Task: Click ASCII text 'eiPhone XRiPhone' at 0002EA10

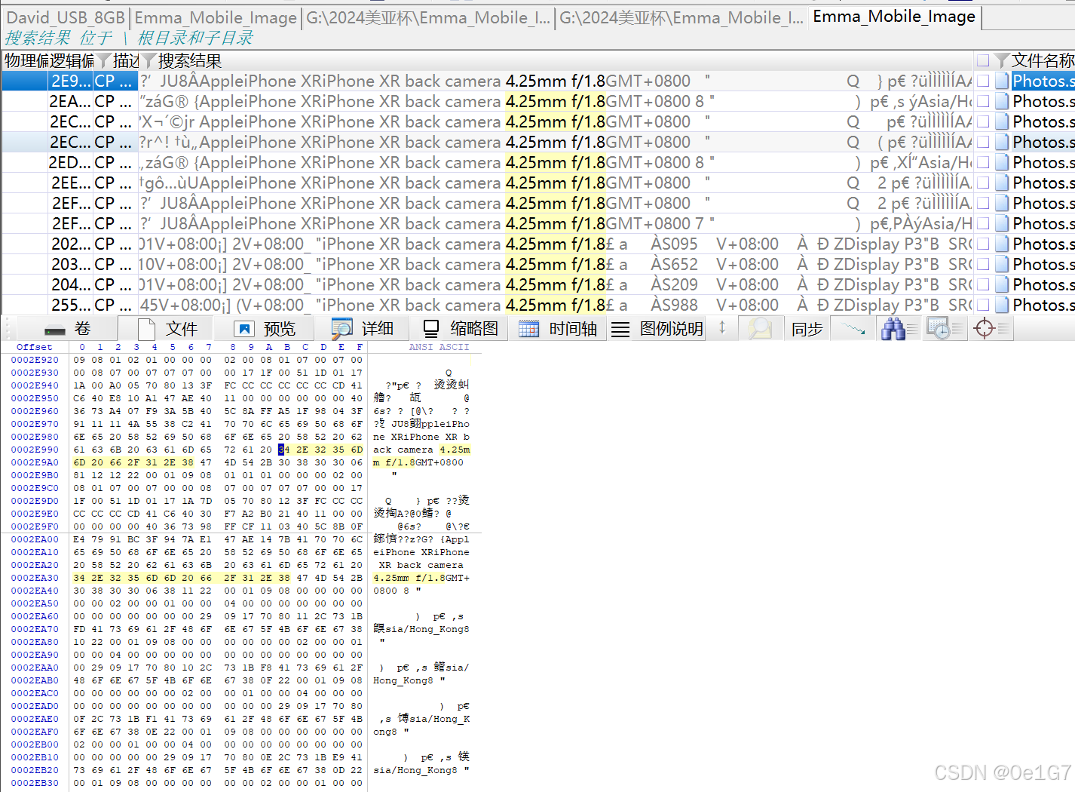Action: tap(421, 552)
